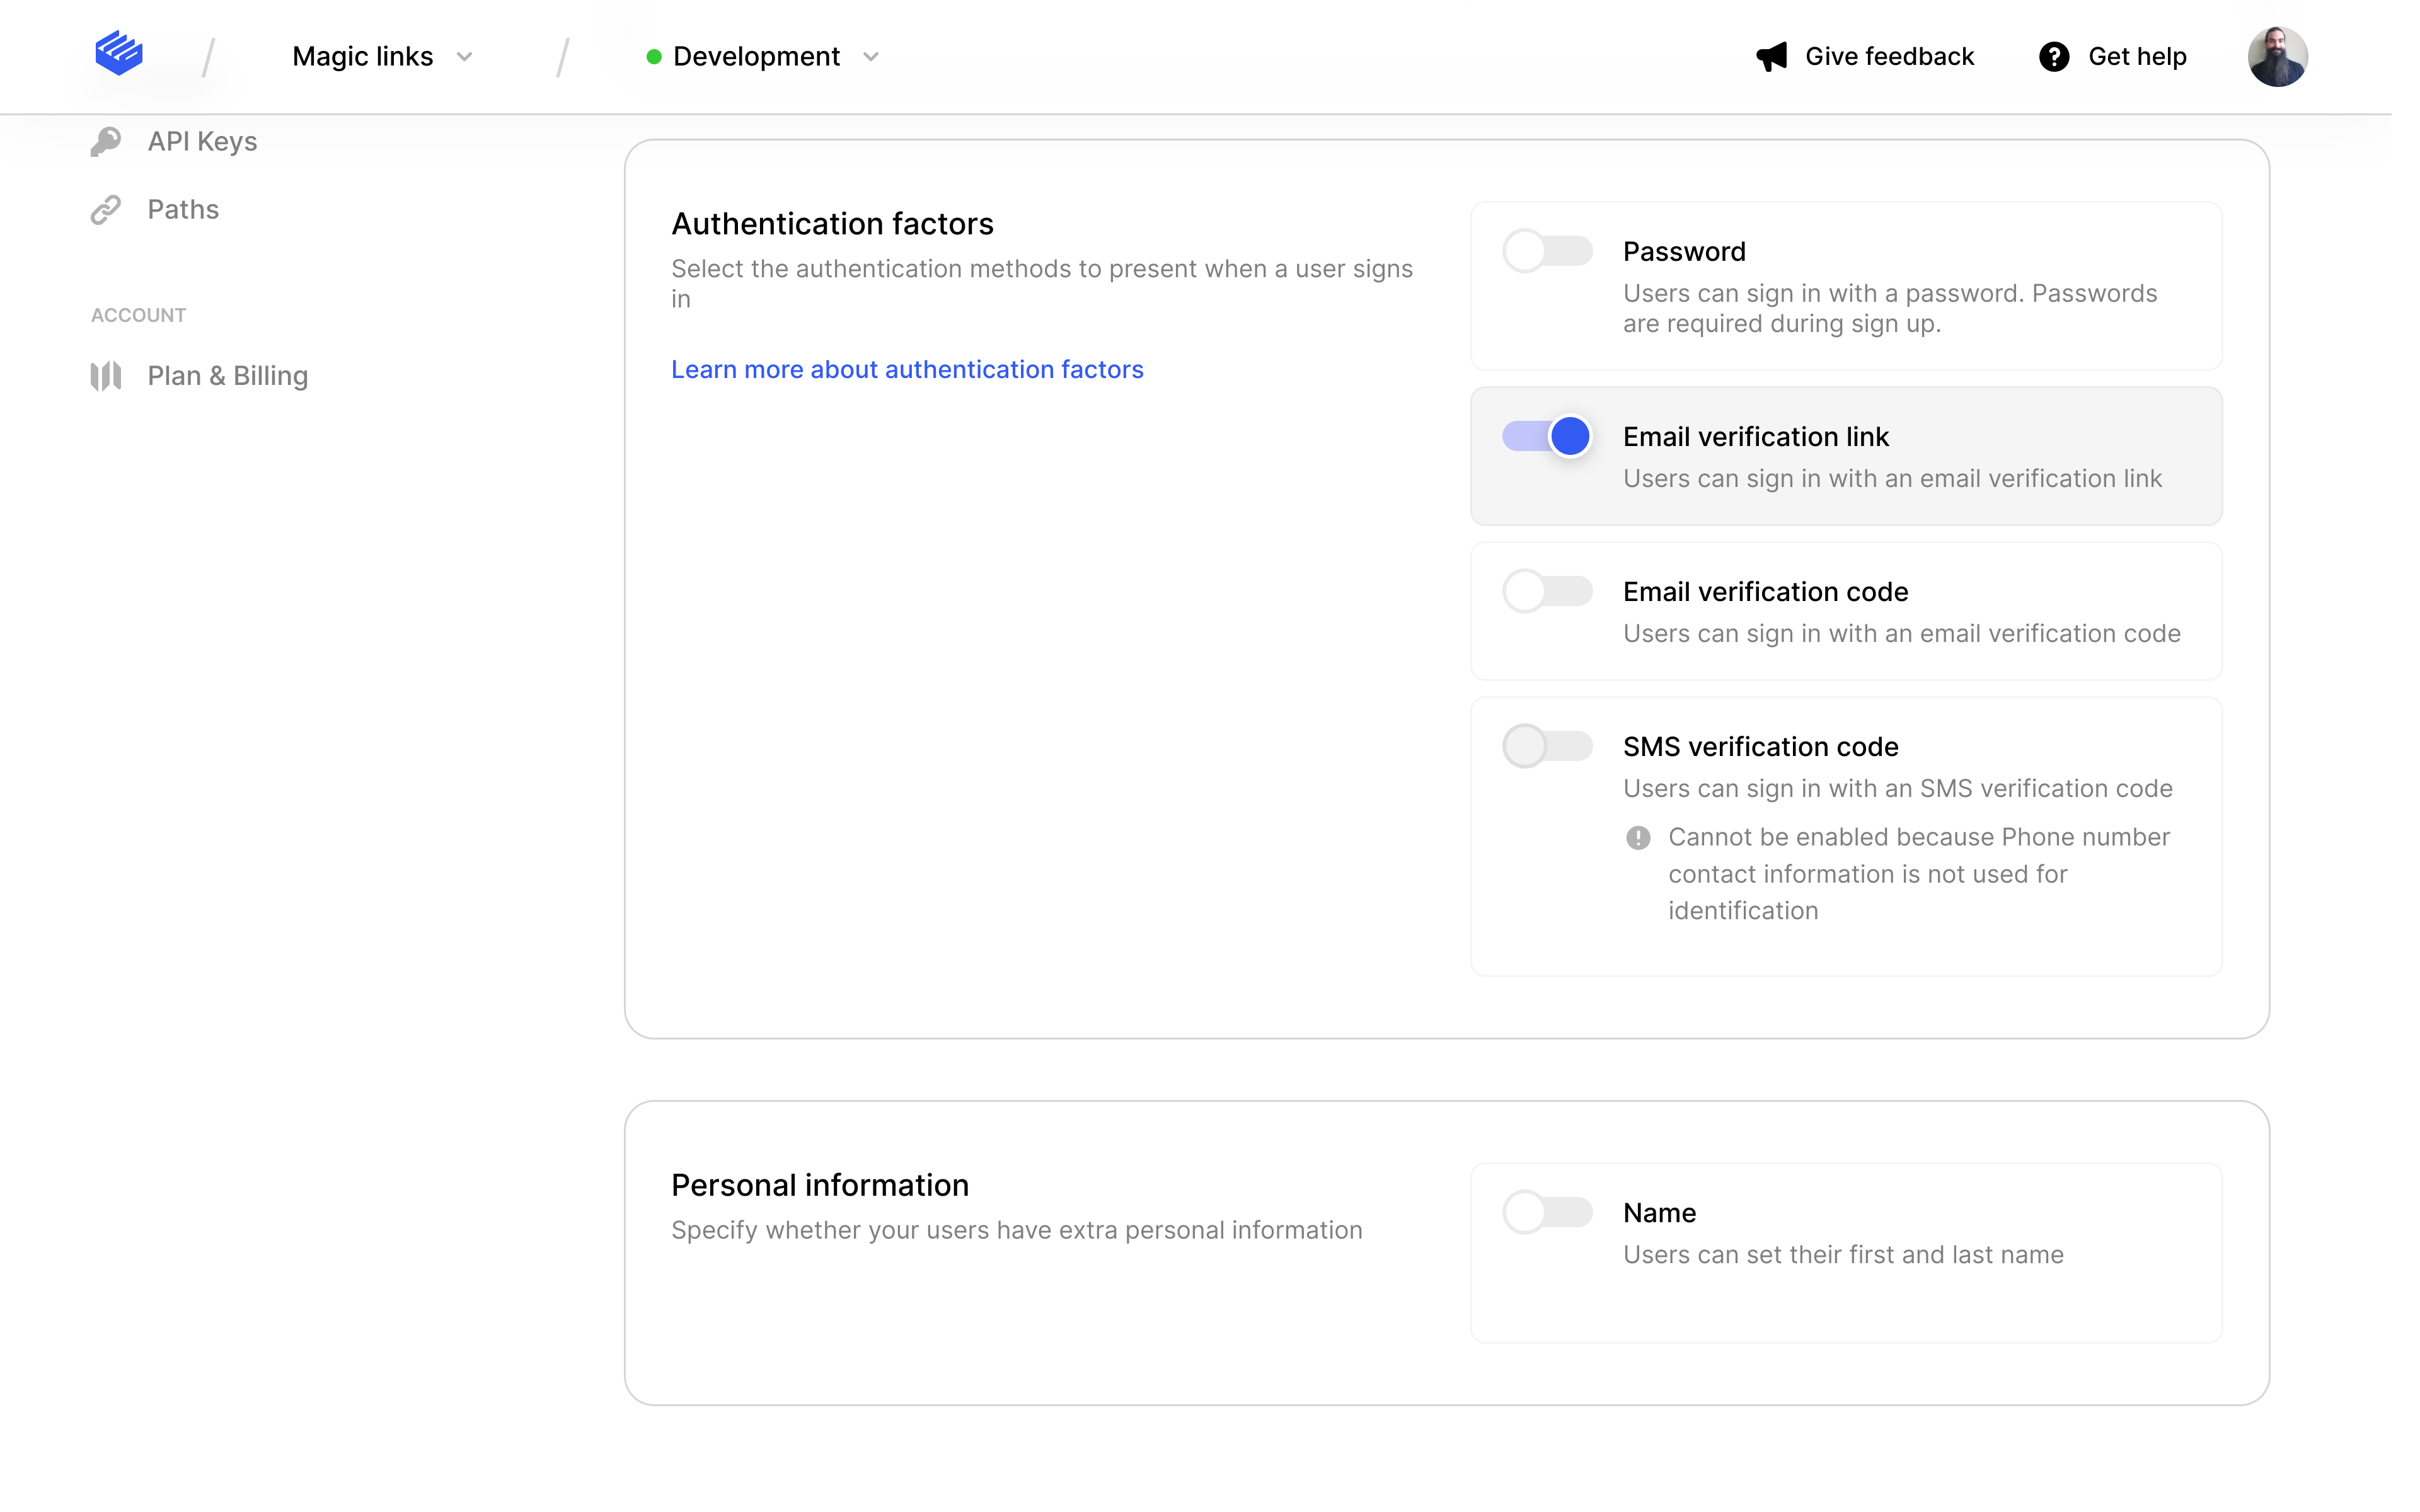
Task: Click the SMS verification code label
Action: 1760,747
